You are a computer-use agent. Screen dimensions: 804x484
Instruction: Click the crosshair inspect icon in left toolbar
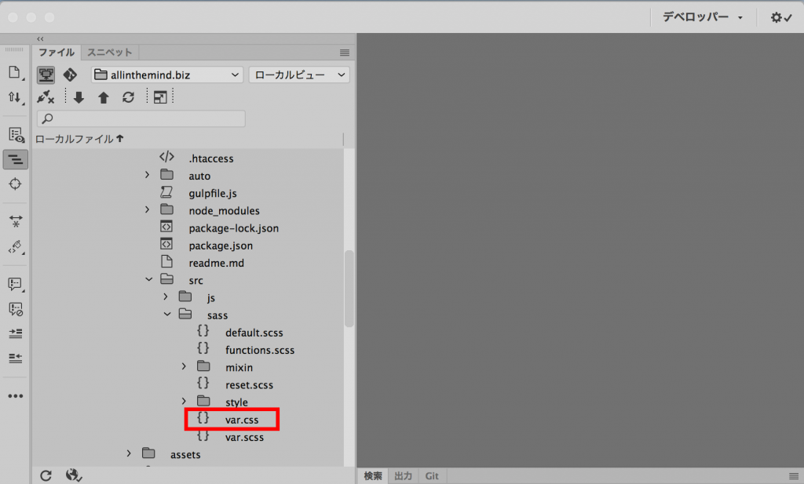[15, 184]
